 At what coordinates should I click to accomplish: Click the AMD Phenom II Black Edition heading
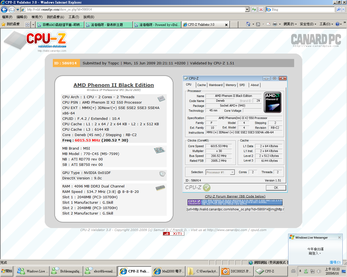[114, 85]
